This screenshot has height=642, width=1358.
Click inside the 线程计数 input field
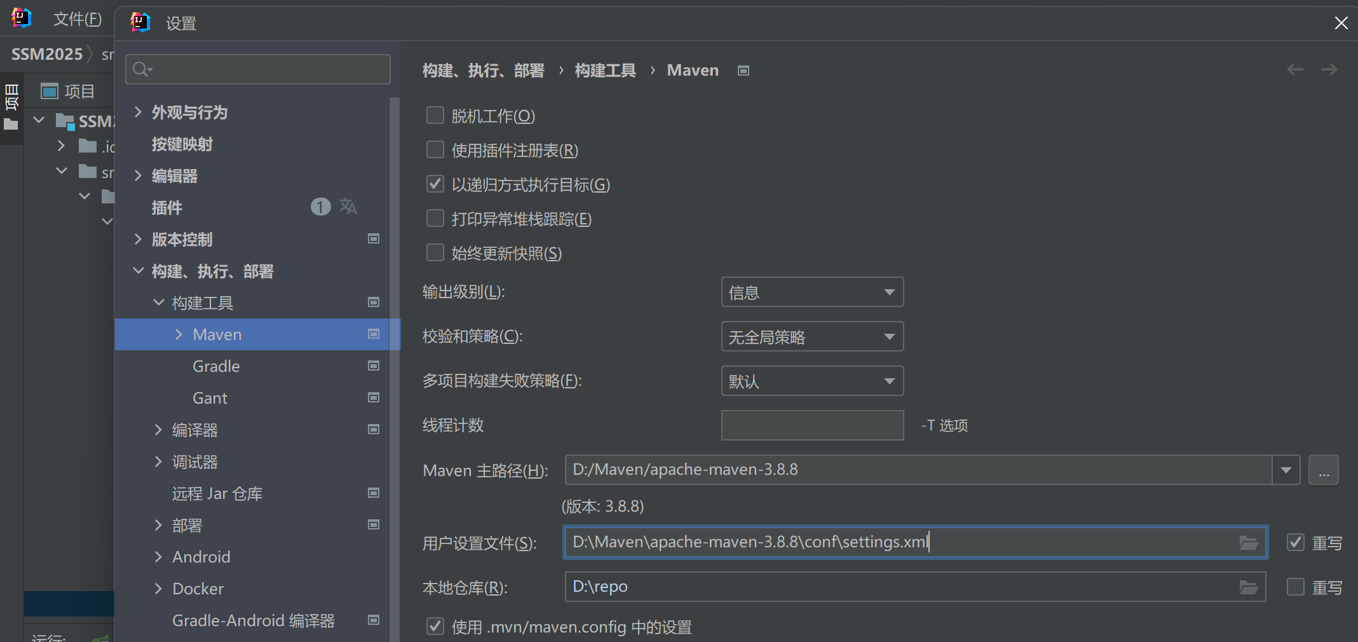(812, 425)
